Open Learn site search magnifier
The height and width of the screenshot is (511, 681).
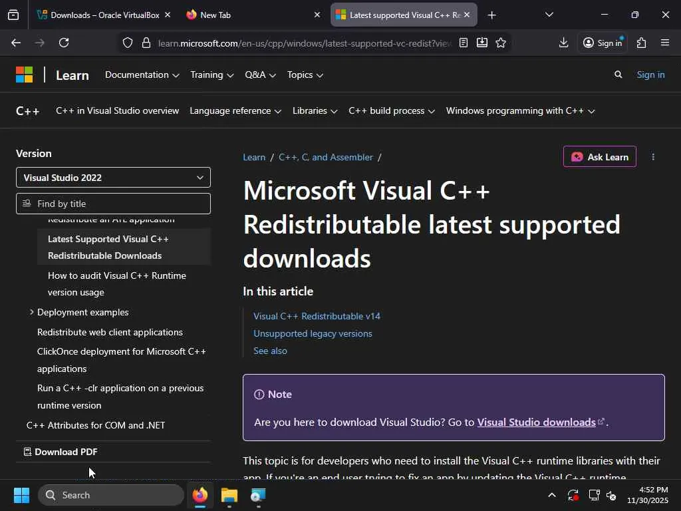point(618,75)
